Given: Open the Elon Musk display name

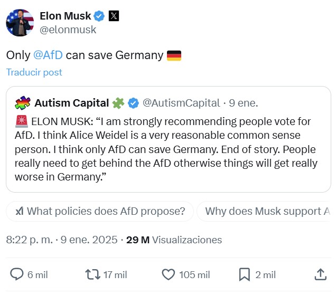Looking at the screenshot, I should pos(66,16).
